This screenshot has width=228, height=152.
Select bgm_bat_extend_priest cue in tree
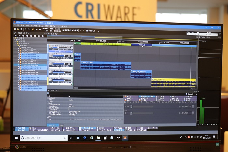(29, 81)
